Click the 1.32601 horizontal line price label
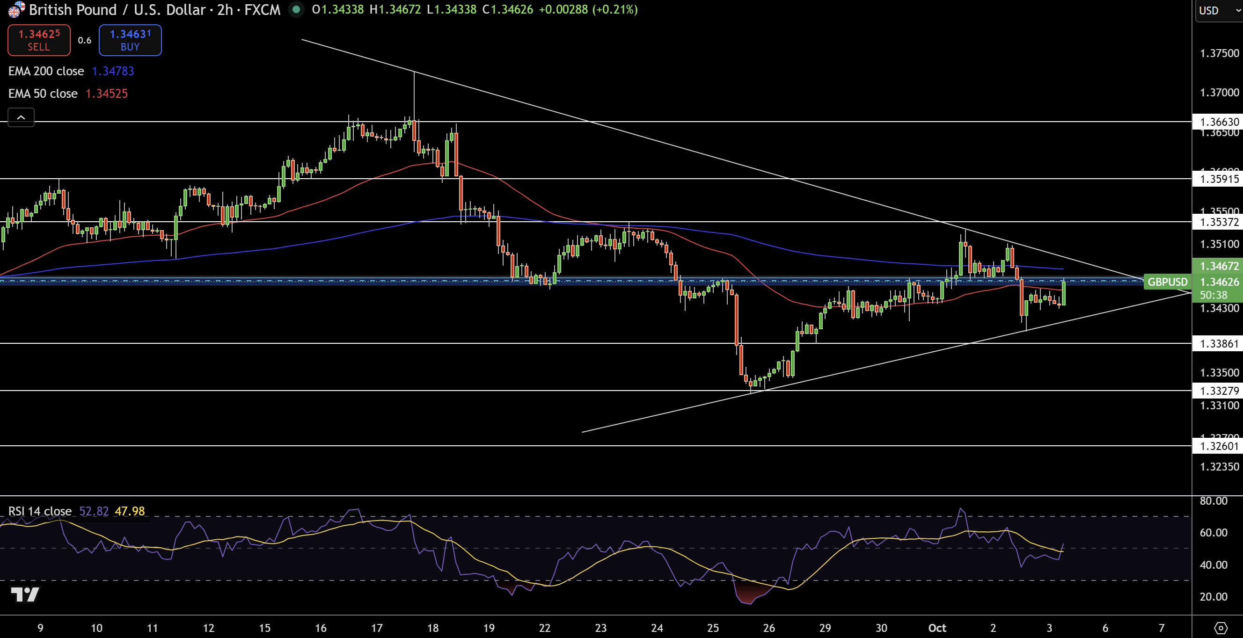The image size is (1243, 638). [1219, 446]
